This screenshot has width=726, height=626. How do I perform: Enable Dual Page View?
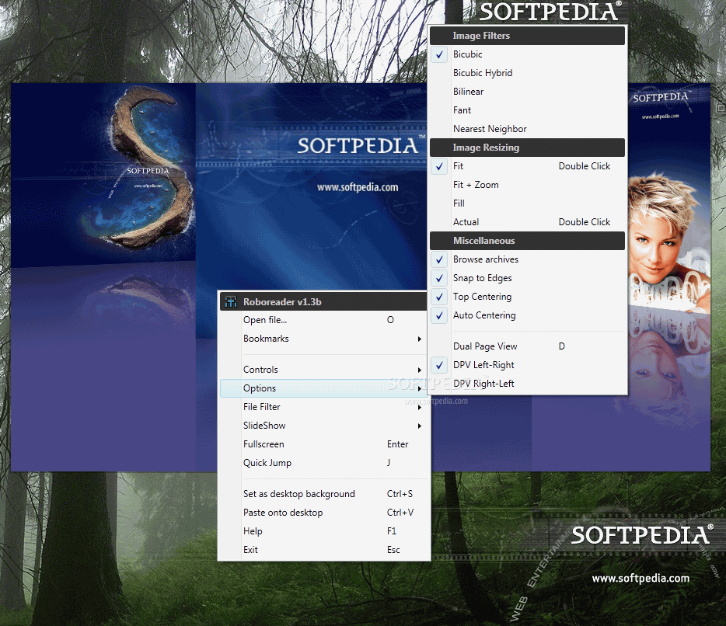point(527,346)
